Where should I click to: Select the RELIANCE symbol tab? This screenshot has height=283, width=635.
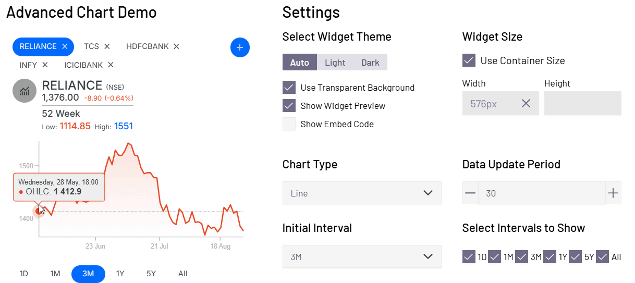(38, 46)
